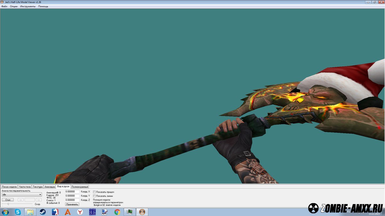Switch to the Показ модели tab
Viewport: 385px width, 216px height.
pyautogui.click(x=9, y=187)
